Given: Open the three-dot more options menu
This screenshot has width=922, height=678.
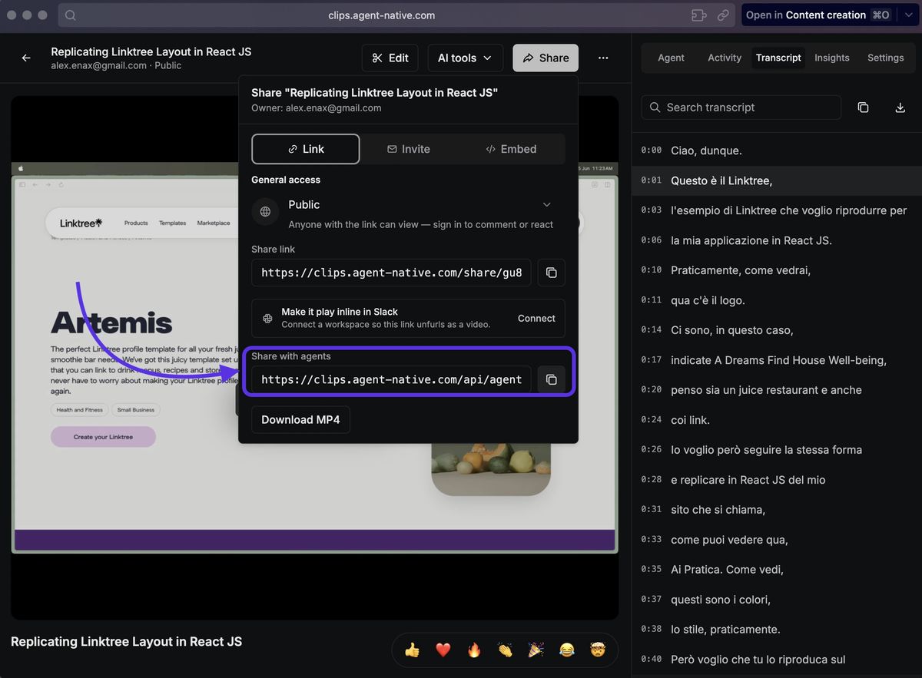Looking at the screenshot, I should click(603, 58).
